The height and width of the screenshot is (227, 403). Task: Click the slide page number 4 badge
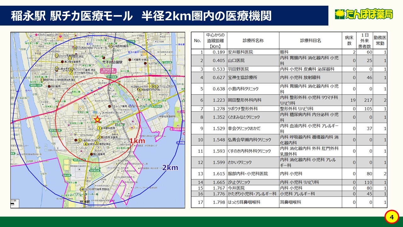392,217
